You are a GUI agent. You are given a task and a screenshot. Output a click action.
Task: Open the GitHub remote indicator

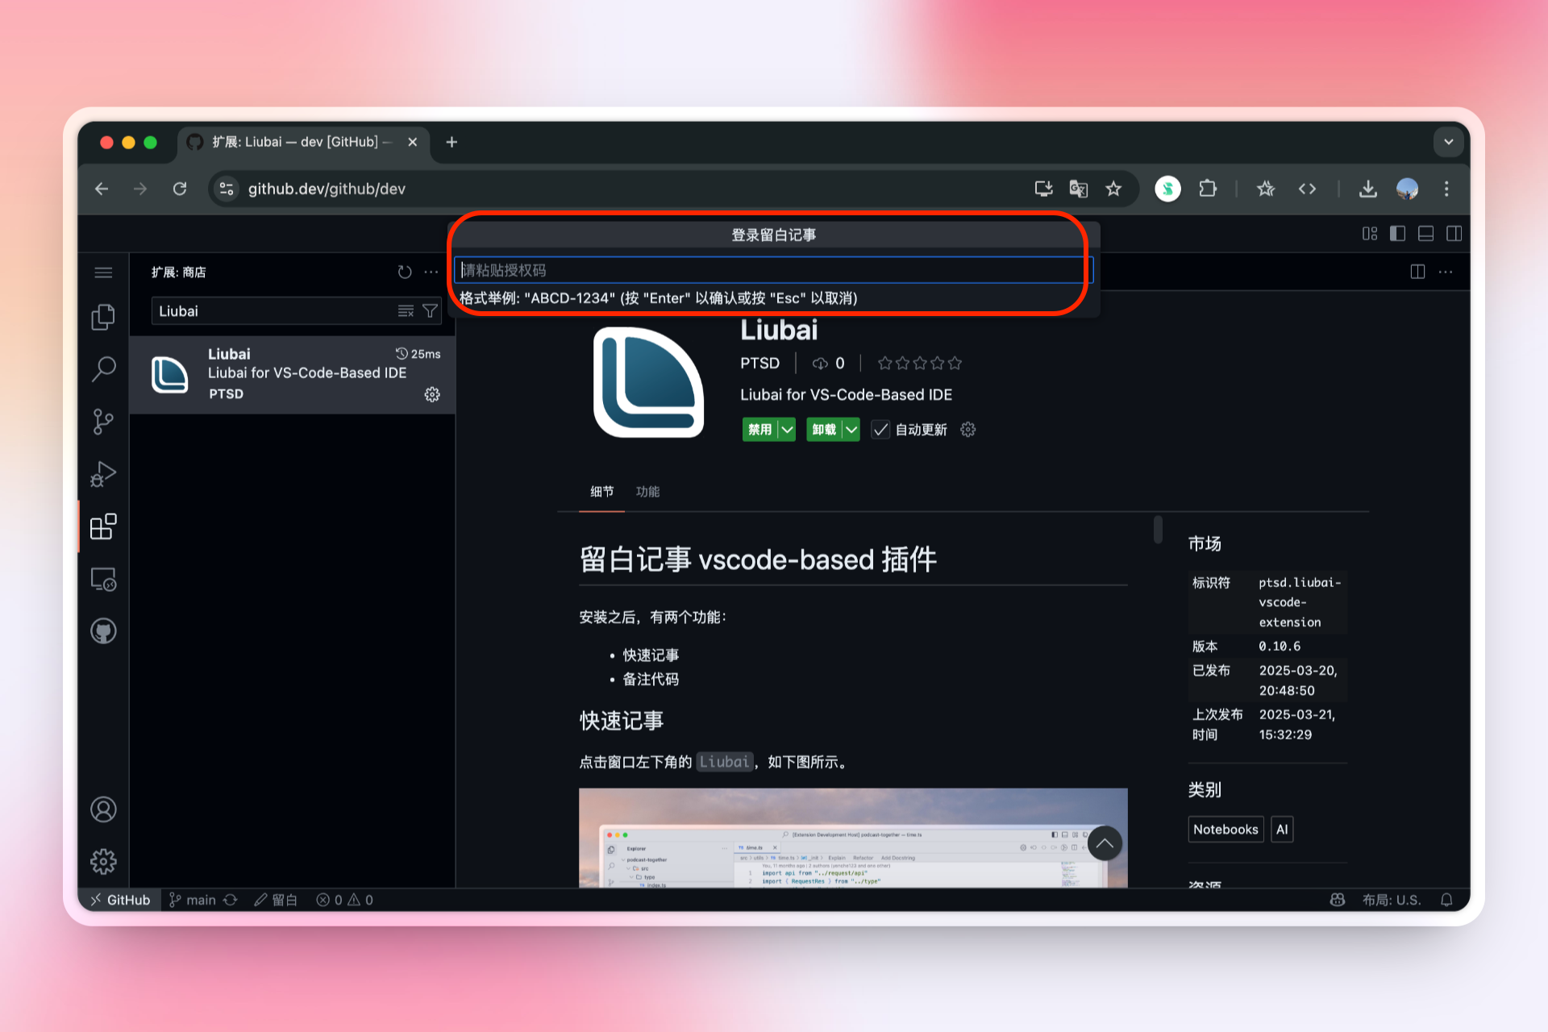click(x=120, y=900)
